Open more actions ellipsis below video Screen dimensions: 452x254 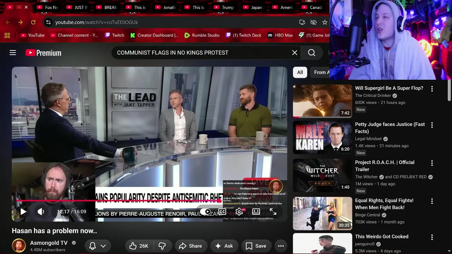[x=281, y=246]
